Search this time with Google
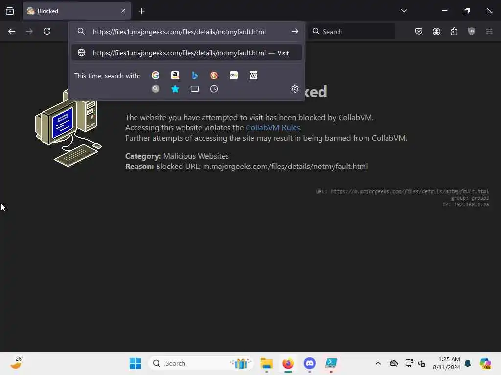Image resolution: width=501 pixels, height=375 pixels. tap(156, 75)
